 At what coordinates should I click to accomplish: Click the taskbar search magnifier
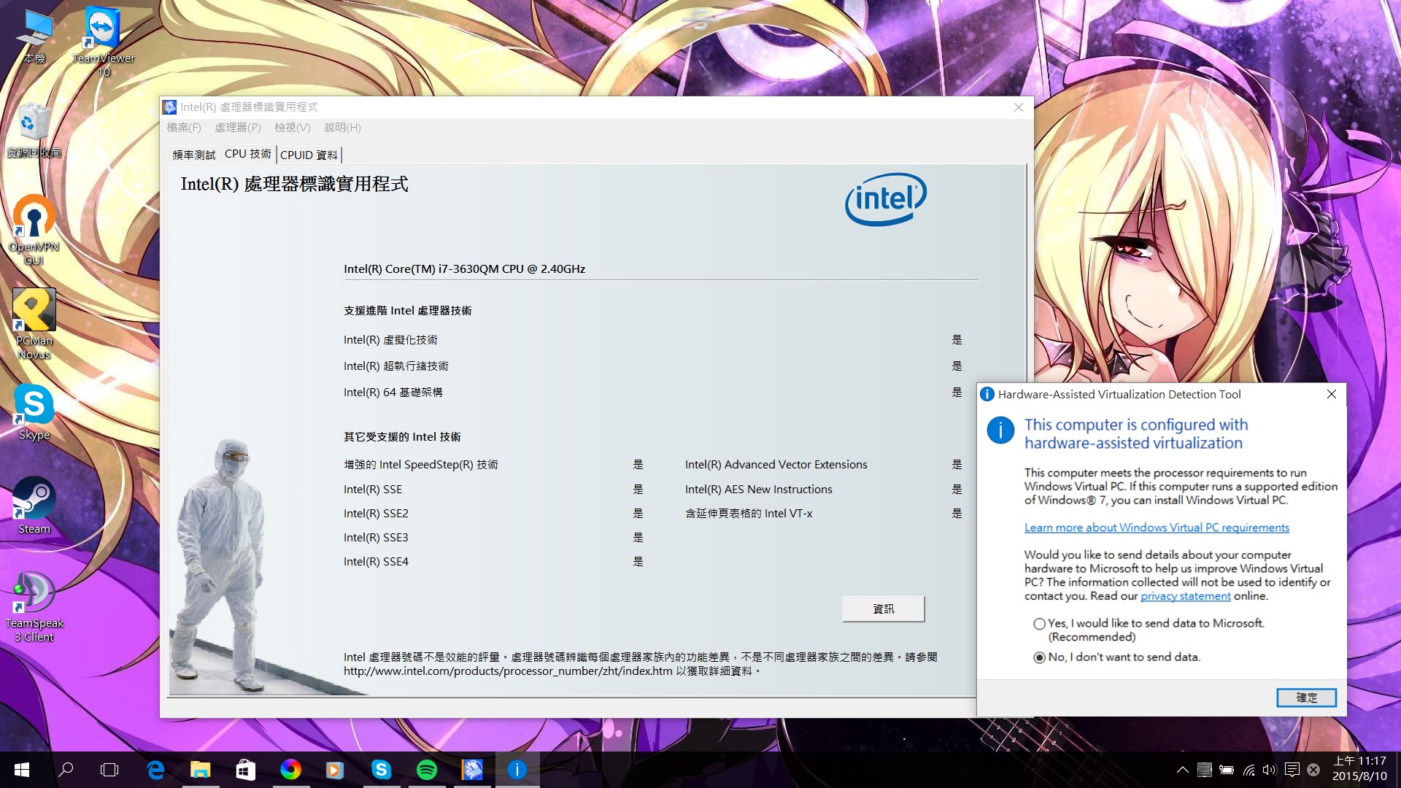point(66,770)
